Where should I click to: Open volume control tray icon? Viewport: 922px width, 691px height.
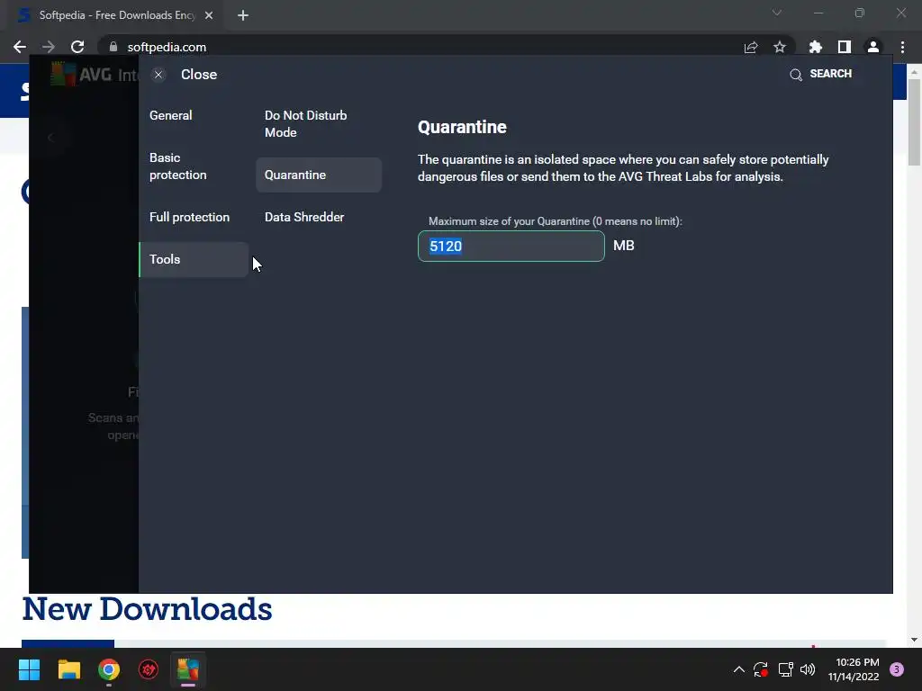[808, 669]
